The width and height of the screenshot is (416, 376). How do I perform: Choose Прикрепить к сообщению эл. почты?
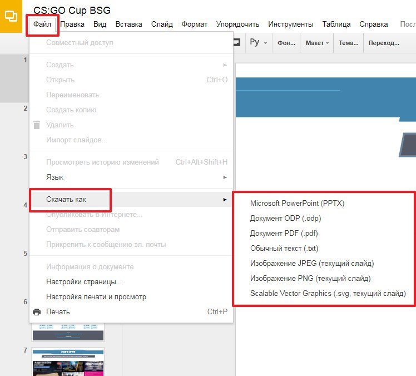click(131, 244)
